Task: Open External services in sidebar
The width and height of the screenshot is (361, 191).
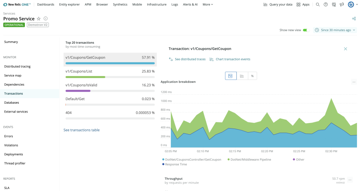Action: (x=16, y=112)
